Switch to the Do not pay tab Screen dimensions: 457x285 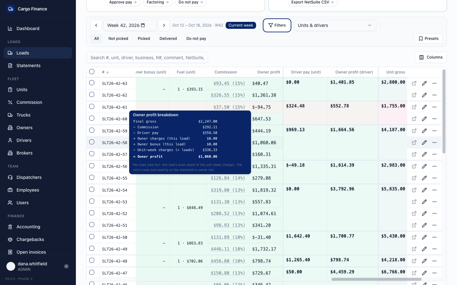tap(196, 39)
